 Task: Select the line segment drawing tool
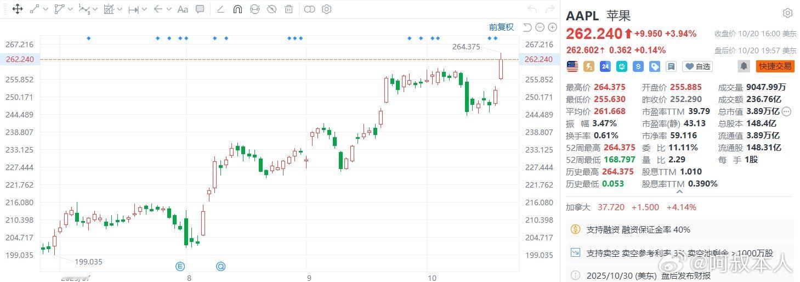[35, 9]
